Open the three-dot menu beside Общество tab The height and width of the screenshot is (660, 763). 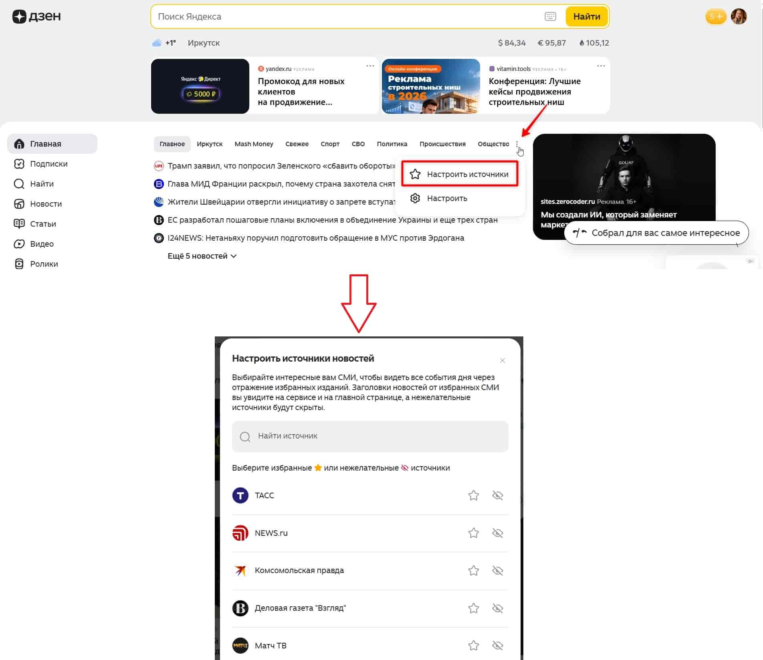click(517, 144)
